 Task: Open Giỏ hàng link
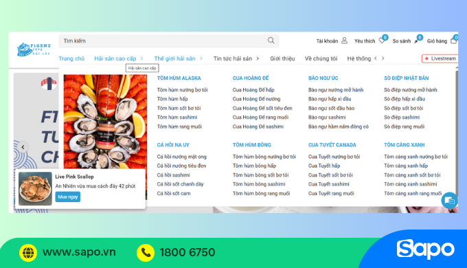(x=437, y=41)
